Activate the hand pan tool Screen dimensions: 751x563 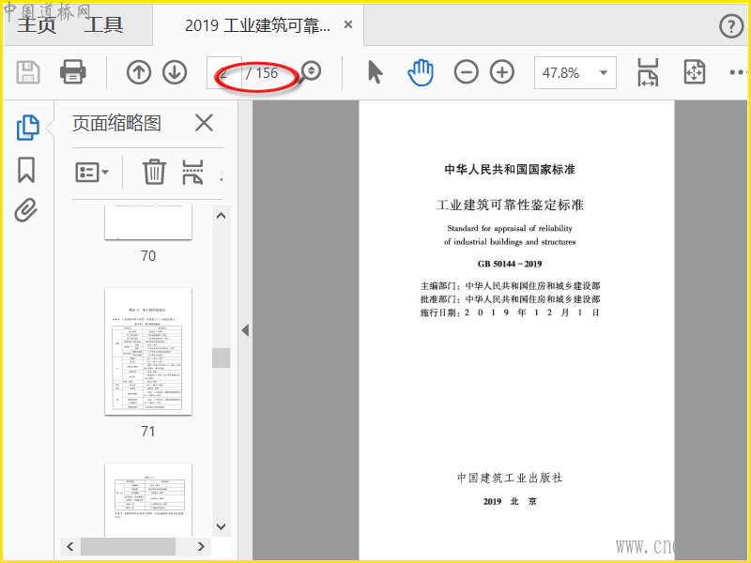(x=421, y=73)
